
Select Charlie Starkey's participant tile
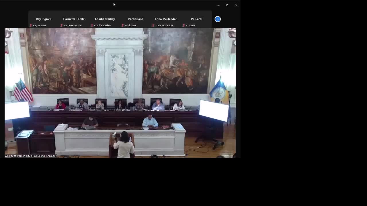(105, 19)
